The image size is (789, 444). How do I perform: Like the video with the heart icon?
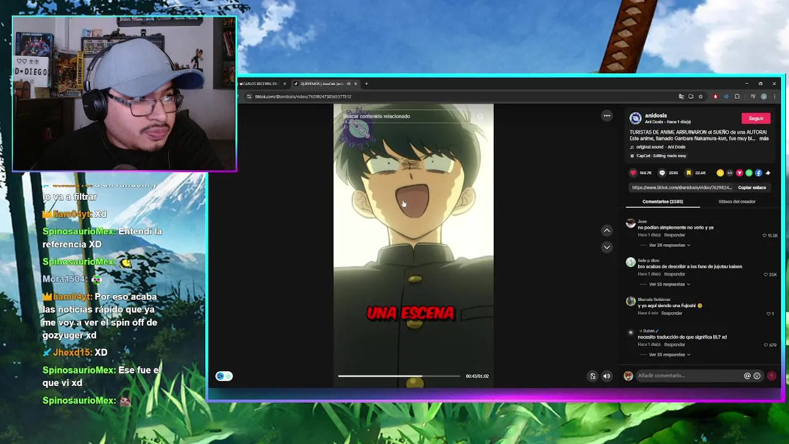point(633,173)
